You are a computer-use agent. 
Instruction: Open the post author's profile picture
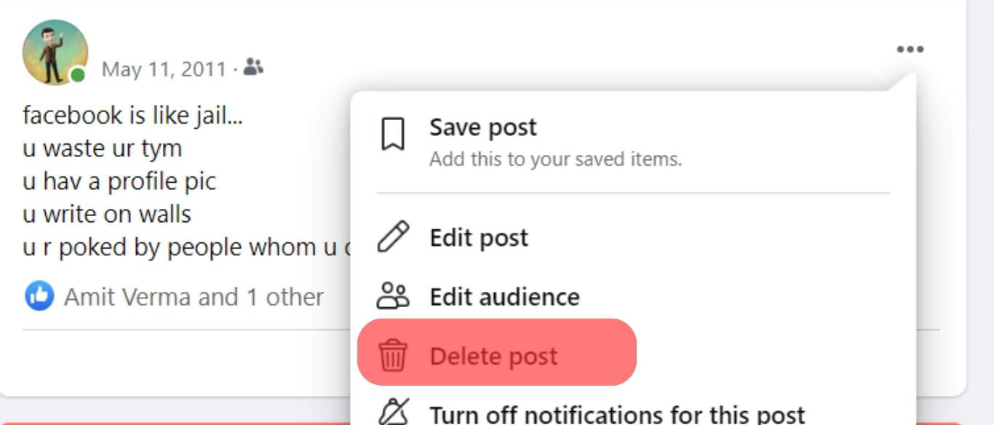tap(55, 52)
